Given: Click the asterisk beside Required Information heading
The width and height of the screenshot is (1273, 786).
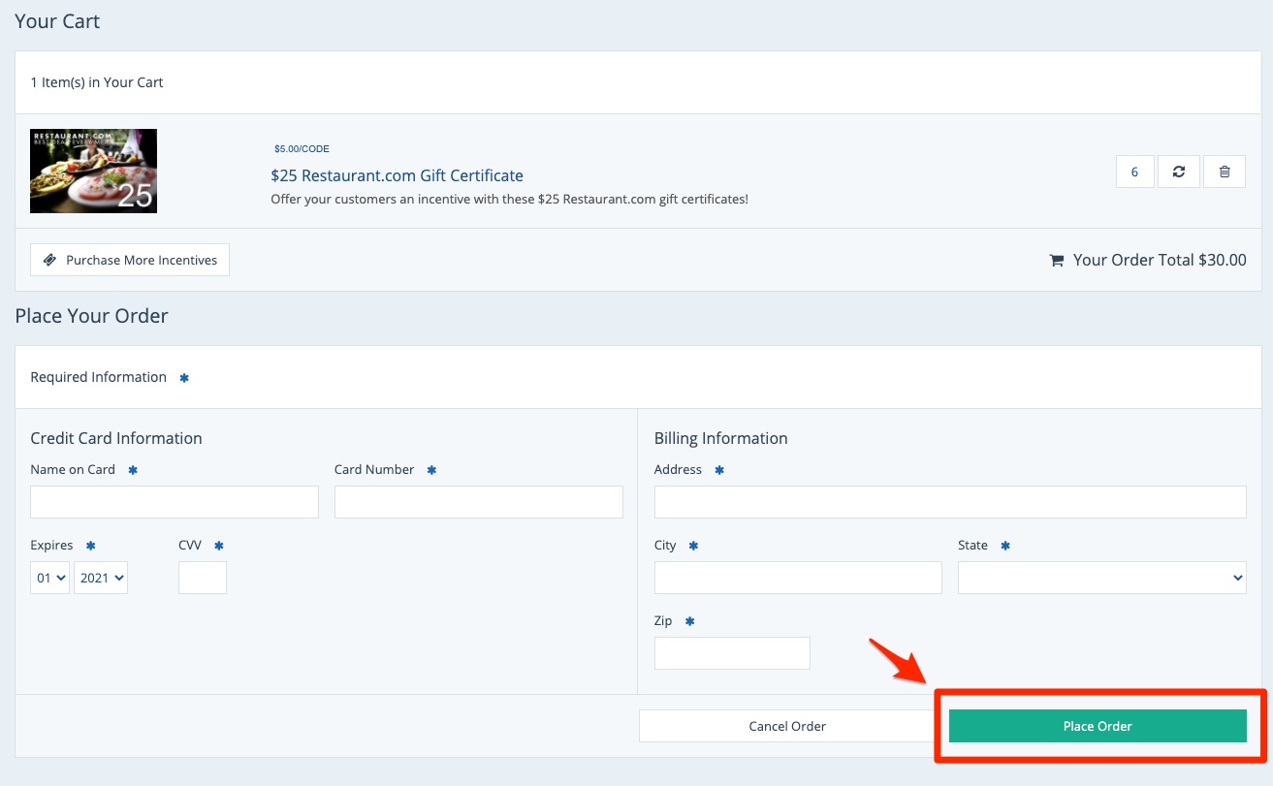Looking at the screenshot, I should [x=184, y=378].
